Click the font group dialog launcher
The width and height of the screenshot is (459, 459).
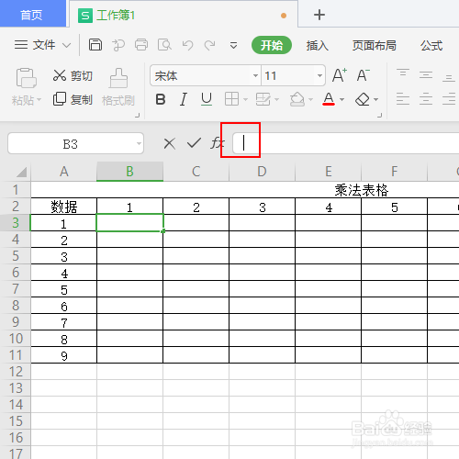[380, 116]
